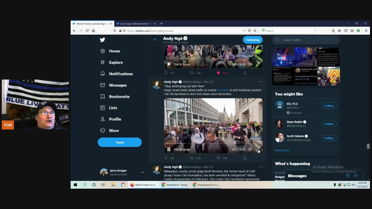Click the back arrow next to Andy Ngô
Image resolution: width=372 pixels, height=209 pixels.
155,40
